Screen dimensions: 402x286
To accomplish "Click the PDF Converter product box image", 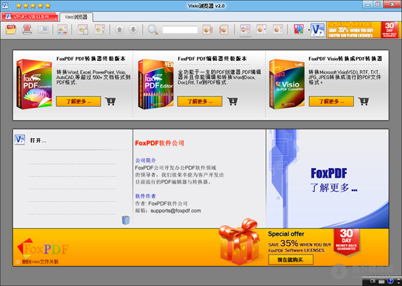I will 34,84.
